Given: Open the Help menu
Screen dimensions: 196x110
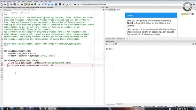Looking at the screenshot, I should pyautogui.click(x=50, y=2).
